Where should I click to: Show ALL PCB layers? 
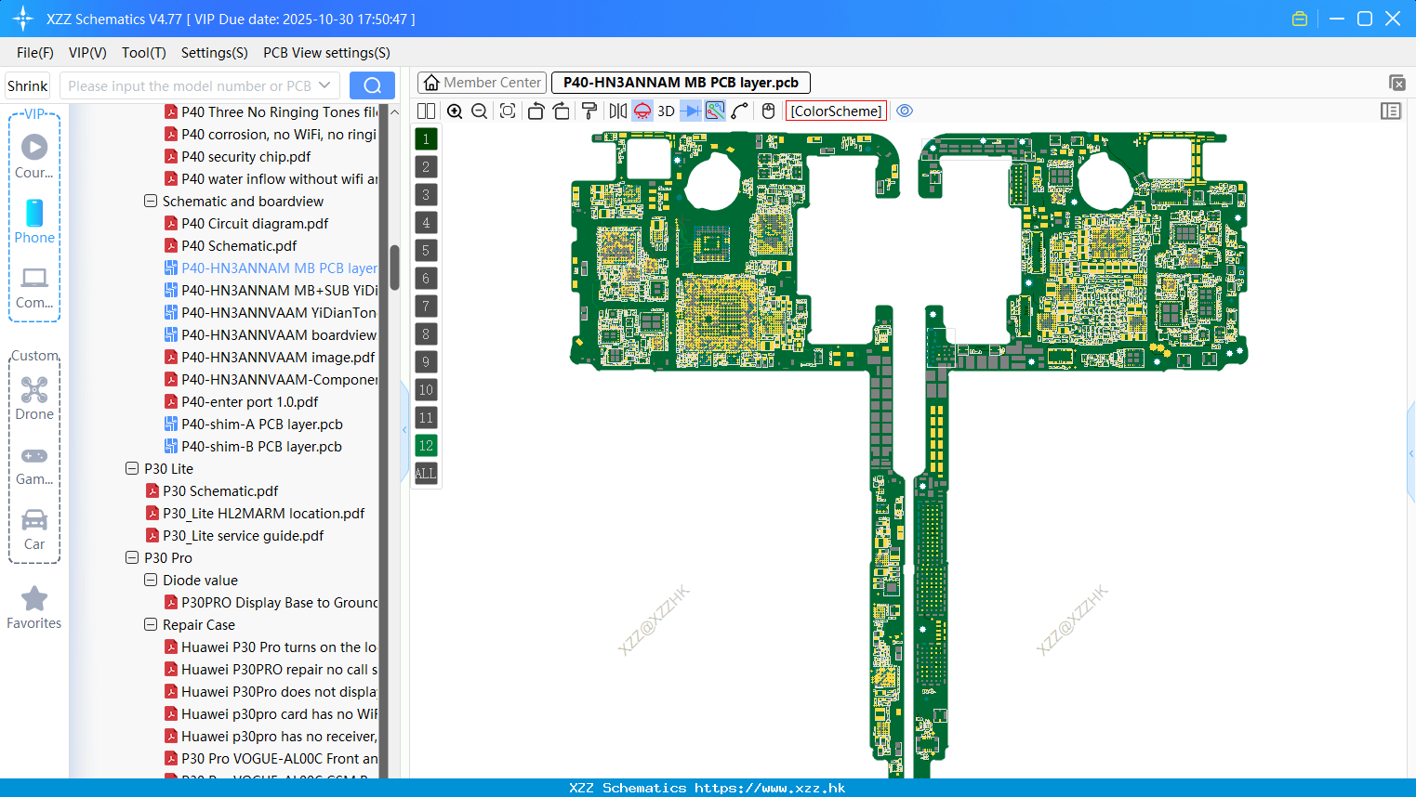(x=426, y=474)
